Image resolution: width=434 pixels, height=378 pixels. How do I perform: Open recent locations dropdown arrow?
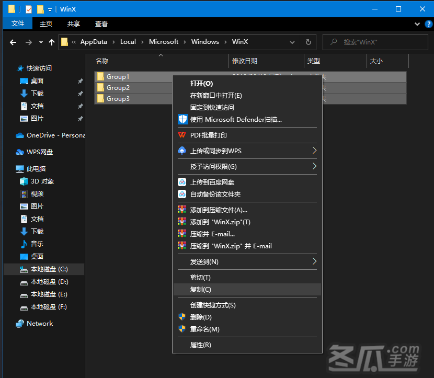(x=41, y=42)
